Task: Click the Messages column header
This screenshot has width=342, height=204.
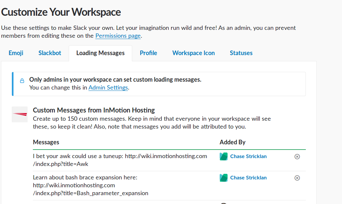Action: coord(46,142)
